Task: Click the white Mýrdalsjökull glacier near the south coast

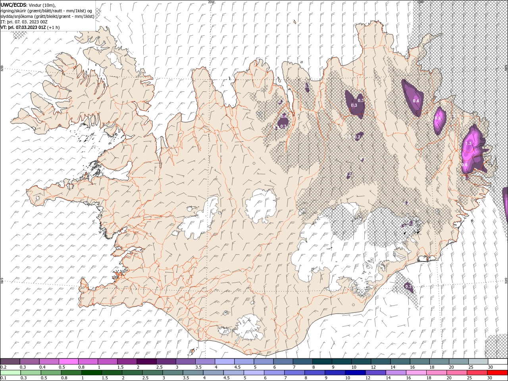Action: tap(249, 328)
